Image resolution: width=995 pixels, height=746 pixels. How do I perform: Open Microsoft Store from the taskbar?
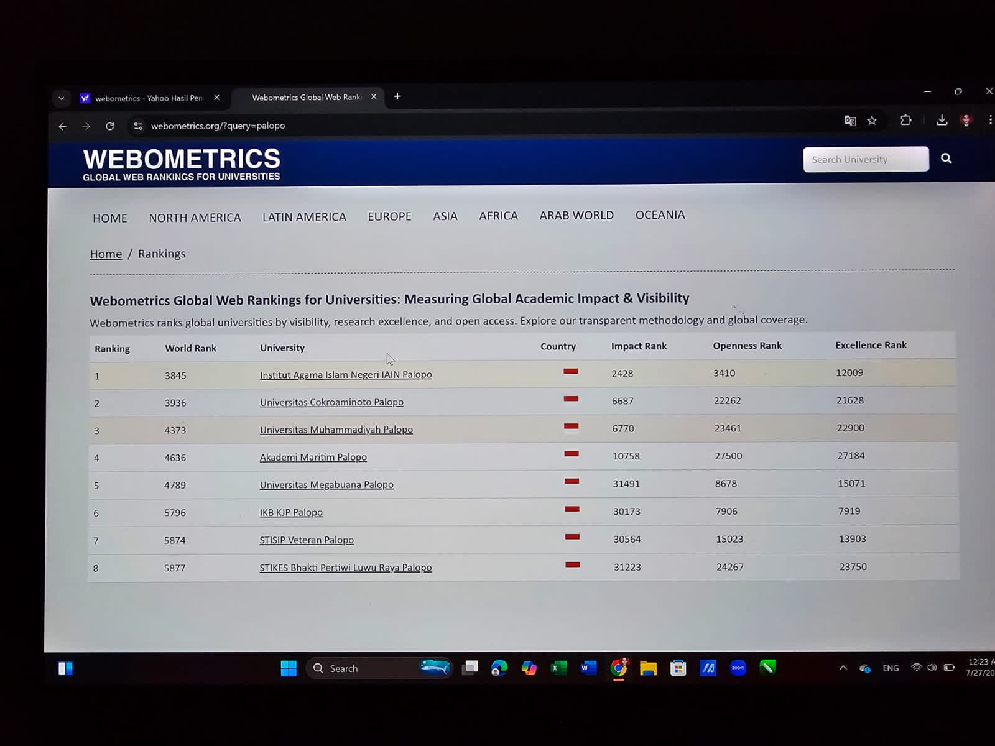click(678, 668)
